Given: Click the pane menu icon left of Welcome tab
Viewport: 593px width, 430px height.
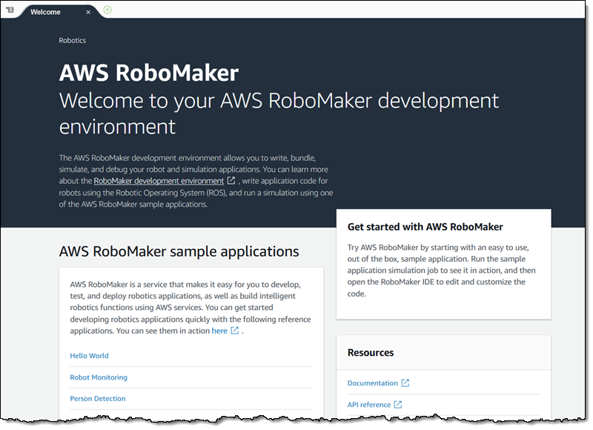Looking at the screenshot, I should (x=10, y=10).
